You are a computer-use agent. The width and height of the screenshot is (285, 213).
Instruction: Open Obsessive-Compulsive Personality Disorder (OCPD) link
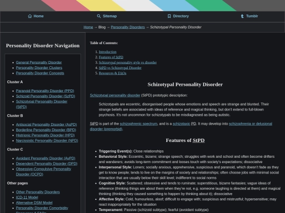[43, 171]
